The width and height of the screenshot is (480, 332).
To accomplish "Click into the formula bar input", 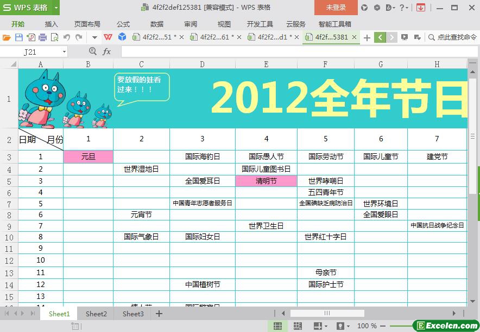I will pyautogui.click(x=299, y=51).
